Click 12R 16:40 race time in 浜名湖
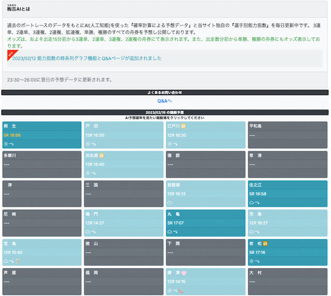This screenshot has width=331, height=296. click(95, 164)
